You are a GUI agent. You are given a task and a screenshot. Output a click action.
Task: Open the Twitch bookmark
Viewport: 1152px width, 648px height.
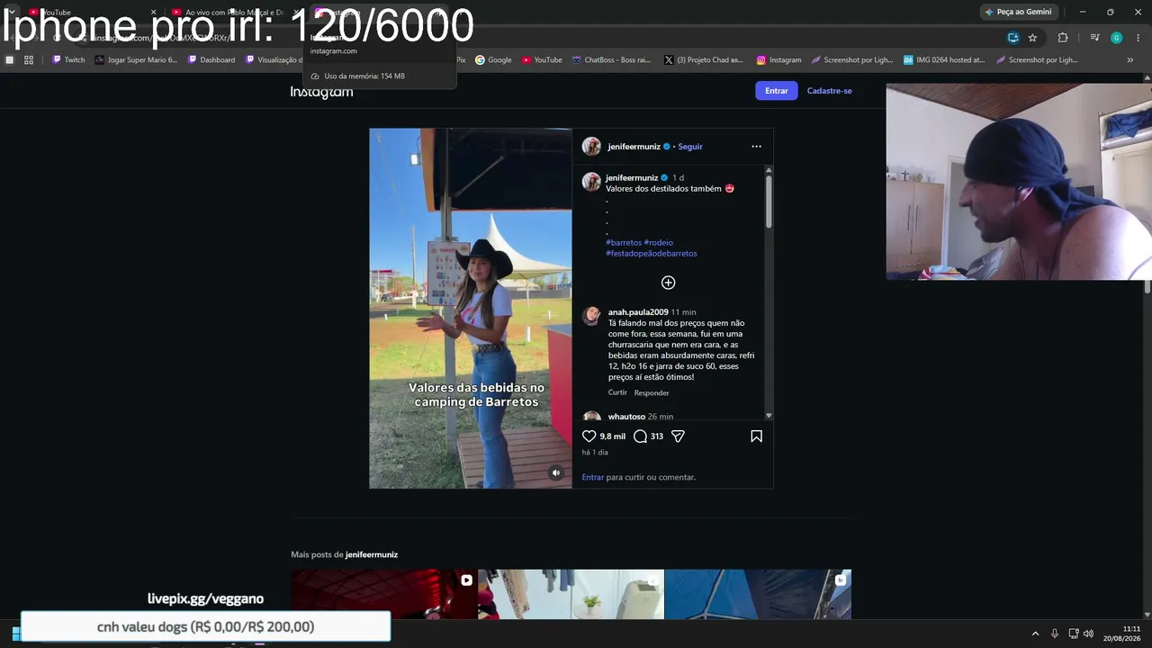(68, 60)
